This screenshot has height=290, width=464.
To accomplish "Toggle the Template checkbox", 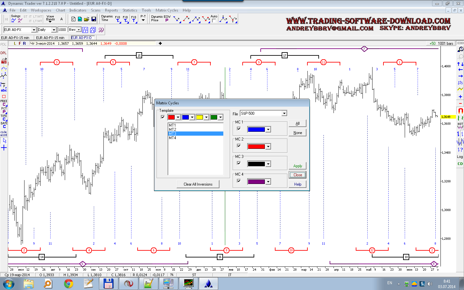I will [x=163, y=117].
